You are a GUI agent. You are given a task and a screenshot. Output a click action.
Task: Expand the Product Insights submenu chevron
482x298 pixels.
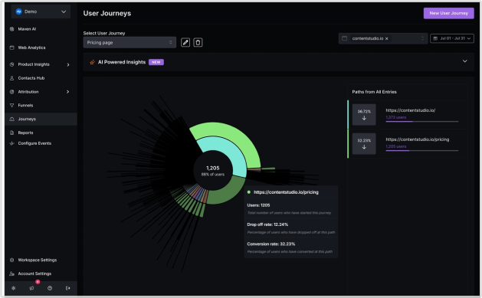pos(68,64)
